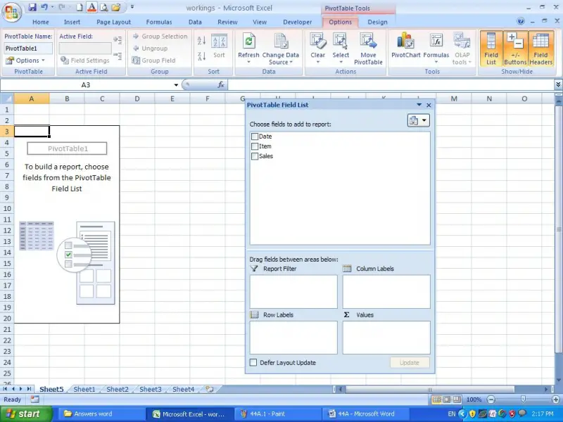The width and height of the screenshot is (563, 422).
Task: Open the Home ribbon tab
Action: [41, 22]
